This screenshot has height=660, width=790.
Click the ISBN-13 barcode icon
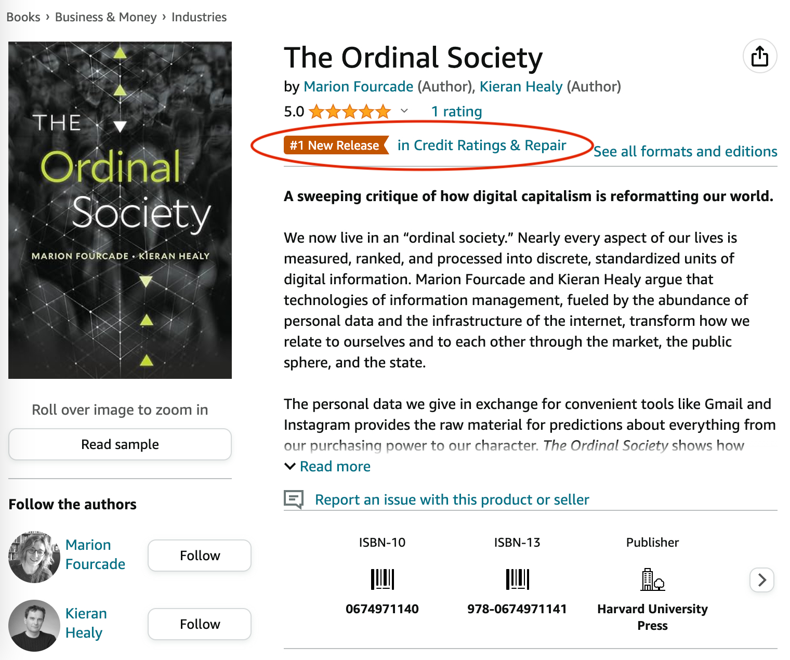517,579
